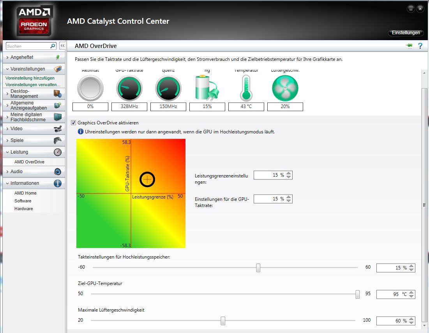Click the Maximale Lüftergeschwindigkeit slider handle
The width and height of the screenshot is (429, 333).
(x=223, y=321)
